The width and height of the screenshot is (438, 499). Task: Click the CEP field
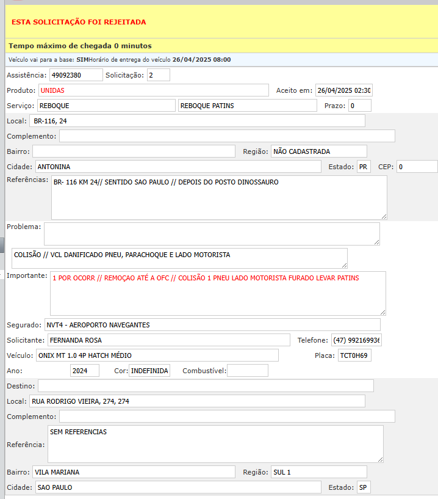pyautogui.click(x=417, y=167)
